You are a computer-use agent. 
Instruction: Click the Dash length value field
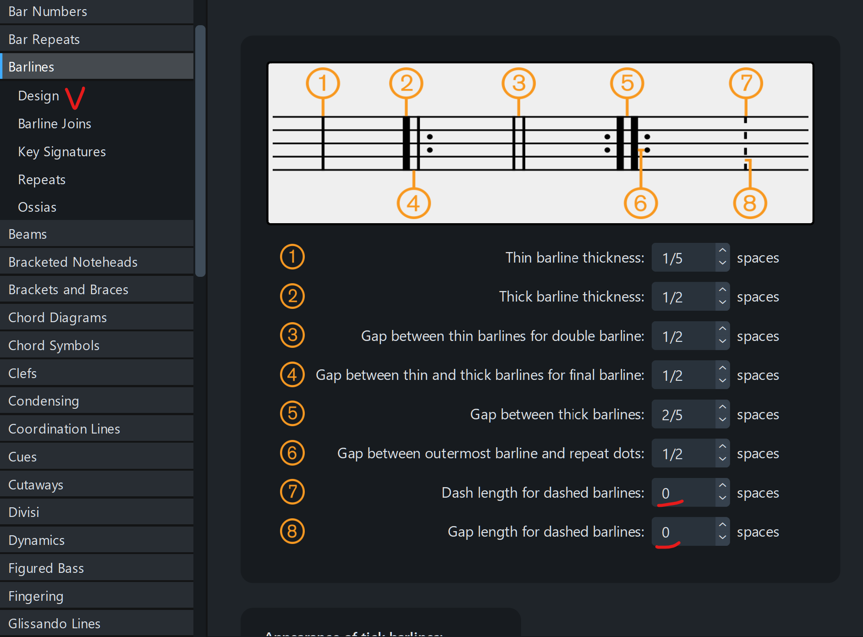coord(683,493)
